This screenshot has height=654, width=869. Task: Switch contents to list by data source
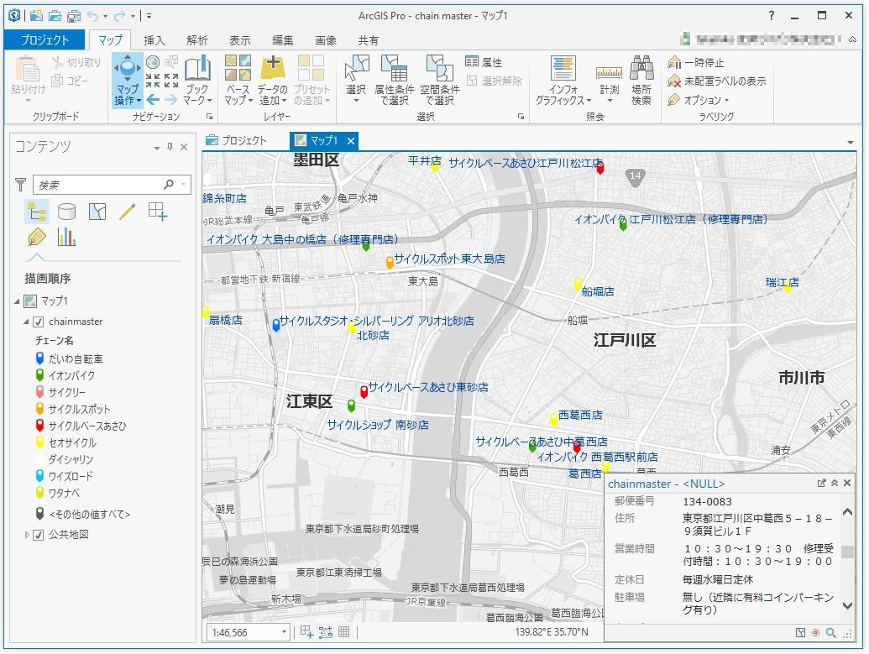66,212
